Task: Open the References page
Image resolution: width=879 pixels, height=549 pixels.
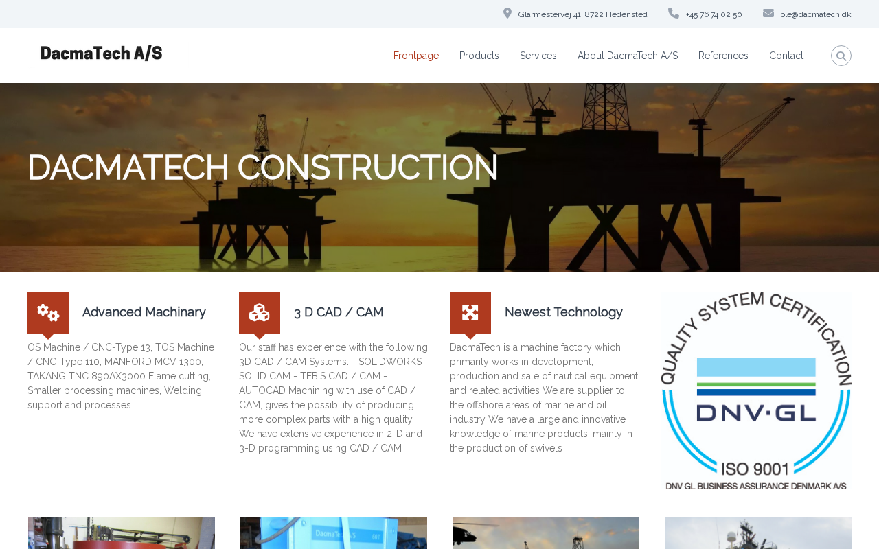Action: point(723,56)
